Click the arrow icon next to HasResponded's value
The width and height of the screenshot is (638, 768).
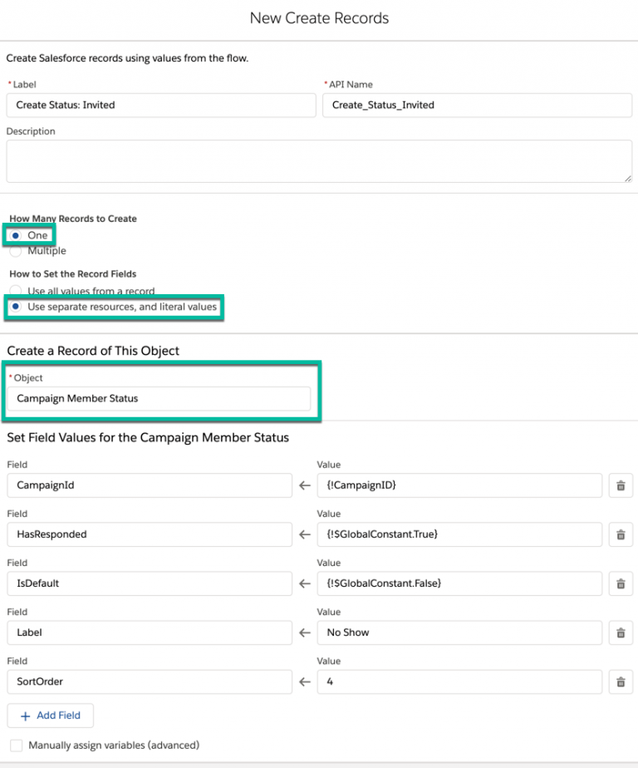pyautogui.click(x=304, y=534)
